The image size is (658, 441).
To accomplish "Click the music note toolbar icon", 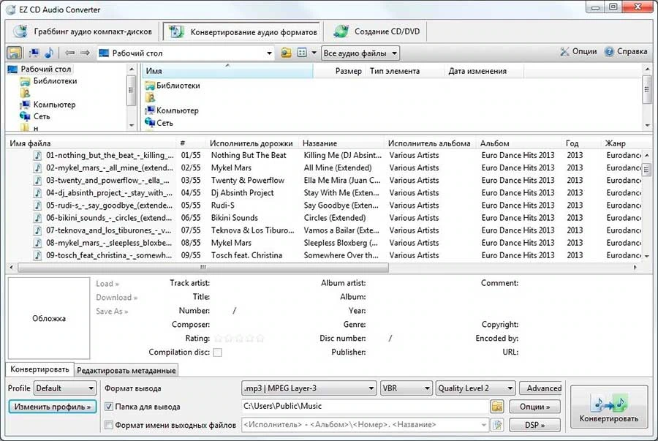I will point(49,53).
